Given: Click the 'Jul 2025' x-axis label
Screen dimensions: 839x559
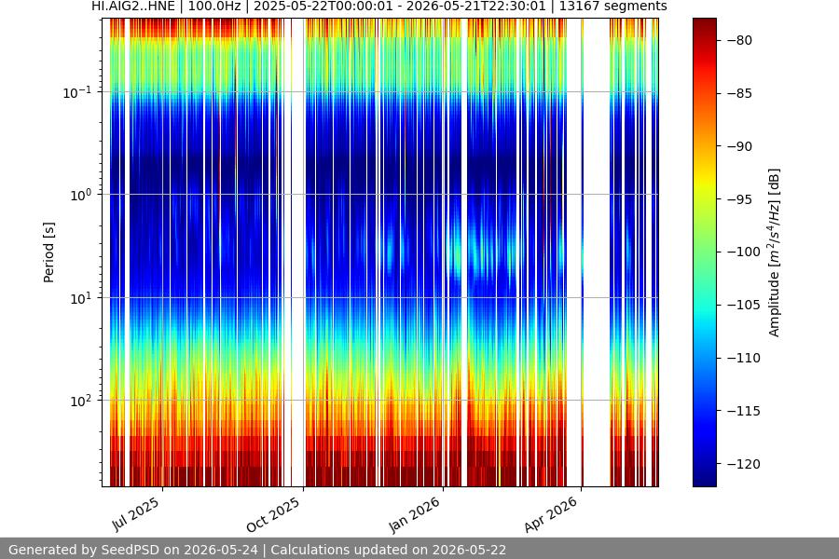Looking at the screenshot, I should (136, 514).
